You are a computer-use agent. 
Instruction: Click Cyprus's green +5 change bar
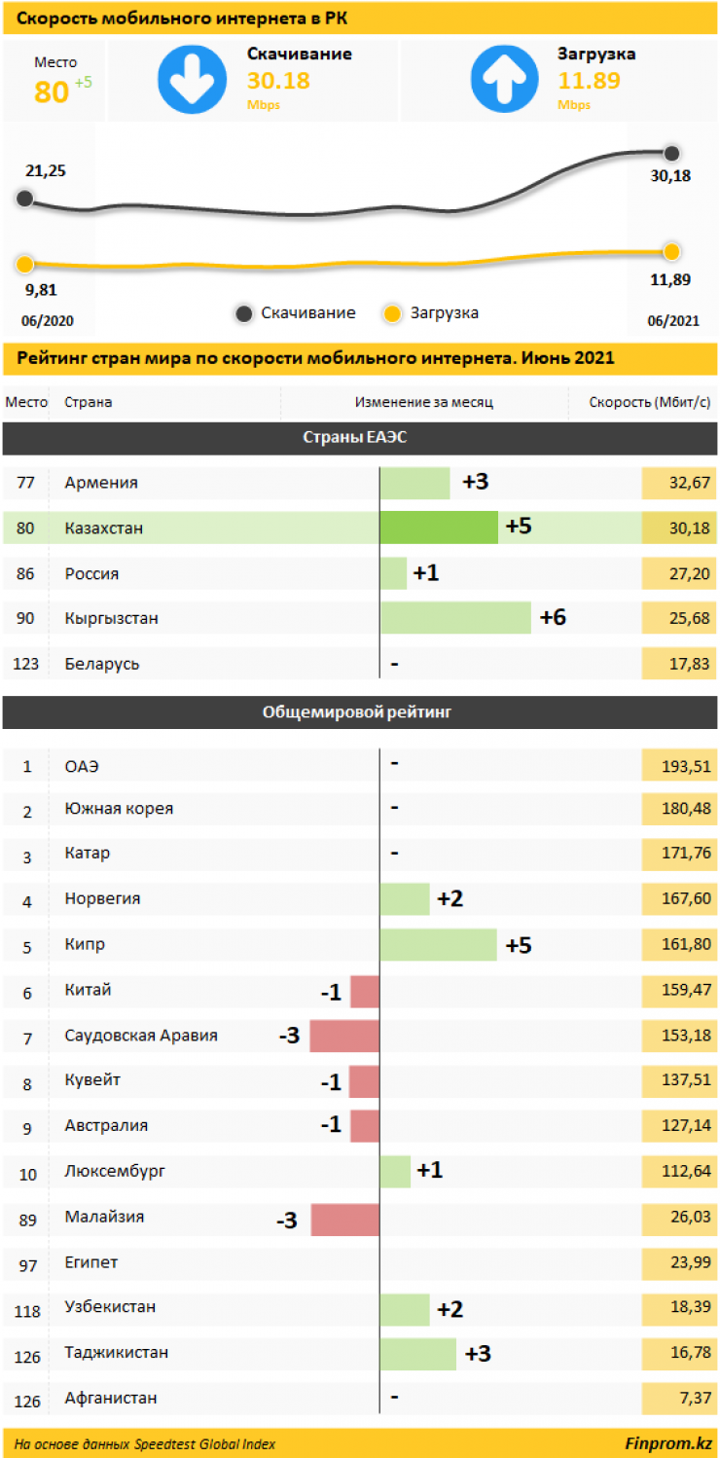click(438, 944)
